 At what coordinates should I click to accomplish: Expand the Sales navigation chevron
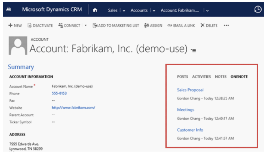point(124,11)
